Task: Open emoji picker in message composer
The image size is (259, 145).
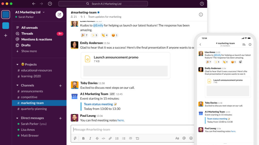Action: 191,138
